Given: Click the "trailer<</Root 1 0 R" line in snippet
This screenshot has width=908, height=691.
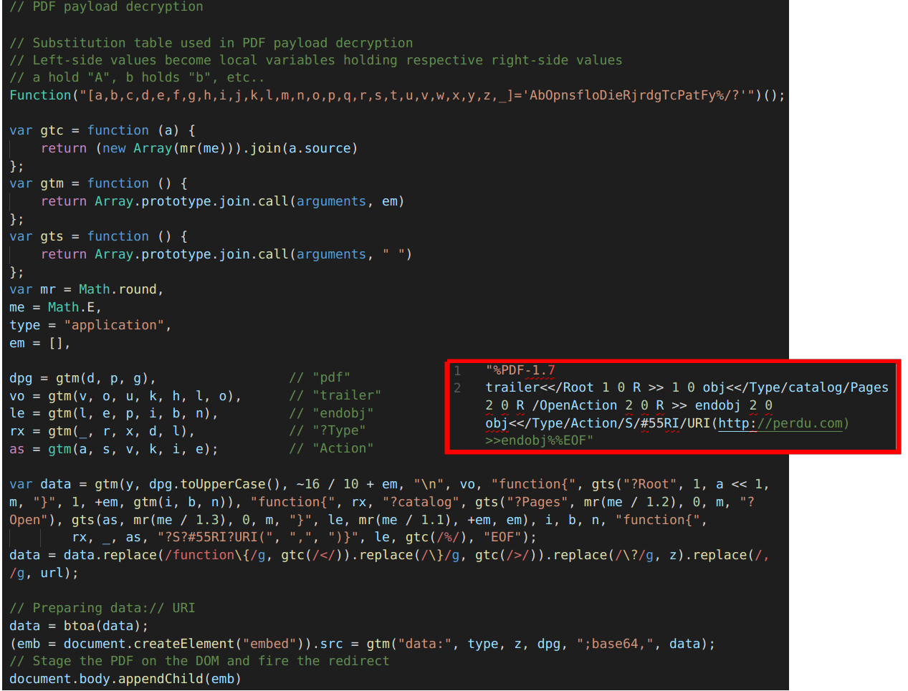Looking at the screenshot, I should [x=687, y=387].
